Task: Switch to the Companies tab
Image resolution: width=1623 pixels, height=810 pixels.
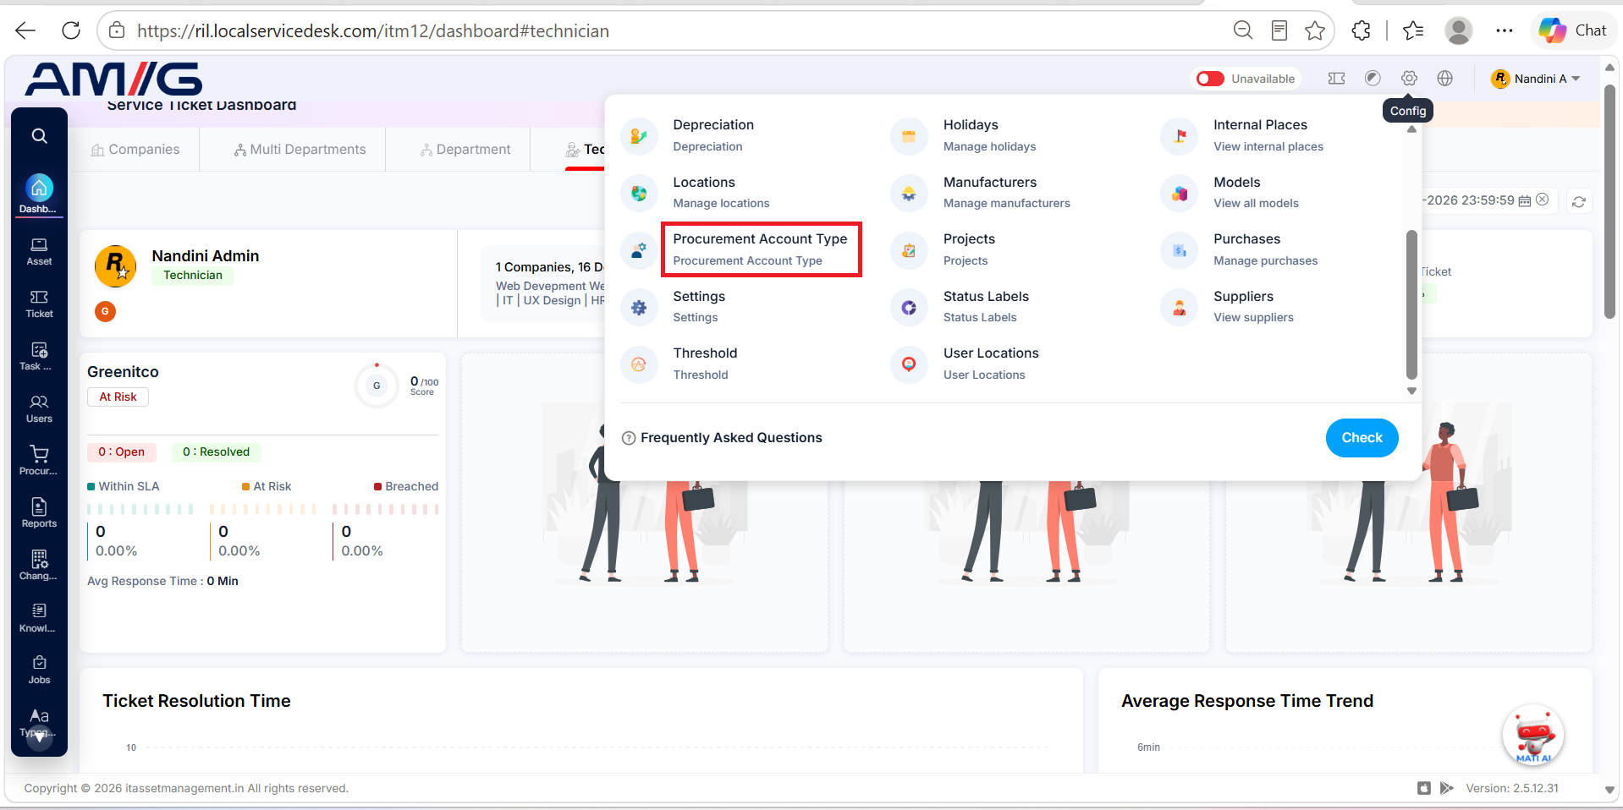Action: coord(135,150)
